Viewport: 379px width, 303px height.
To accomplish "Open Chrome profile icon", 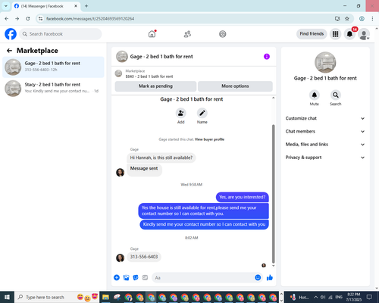I will 362,19.
